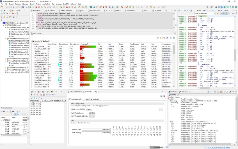
Task: Open the Terminal 1 view
Action: pyautogui.click(x=174, y=92)
